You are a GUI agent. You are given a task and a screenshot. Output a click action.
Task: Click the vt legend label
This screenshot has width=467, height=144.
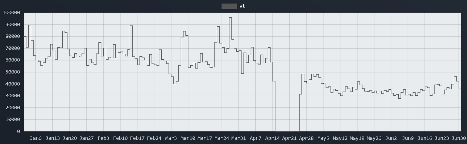(x=242, y=6)
